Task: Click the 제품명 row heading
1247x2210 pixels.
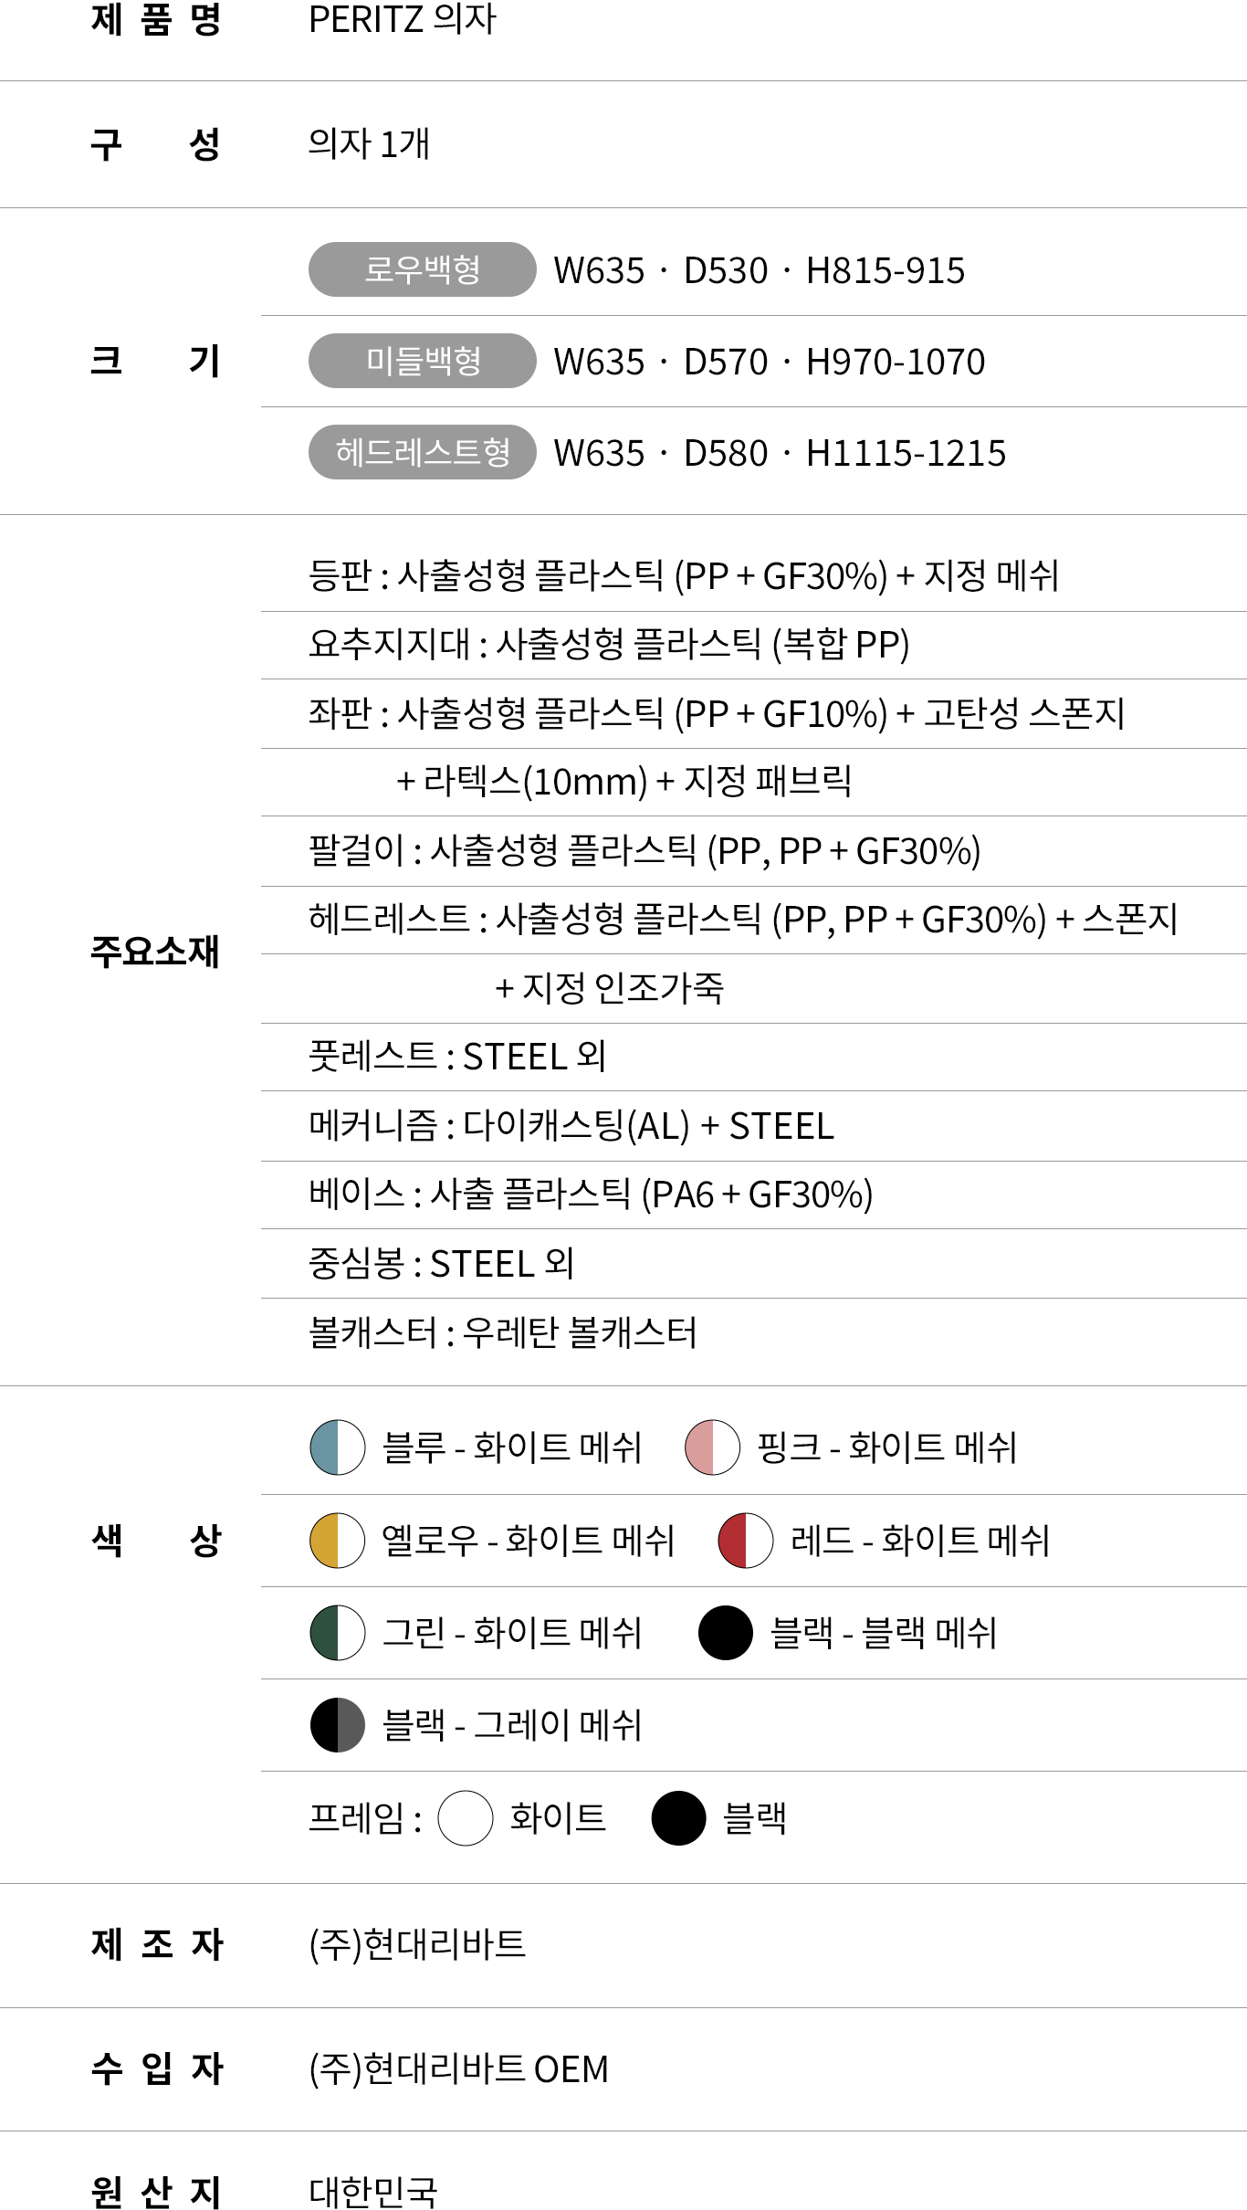Action: tap(156, 20)
